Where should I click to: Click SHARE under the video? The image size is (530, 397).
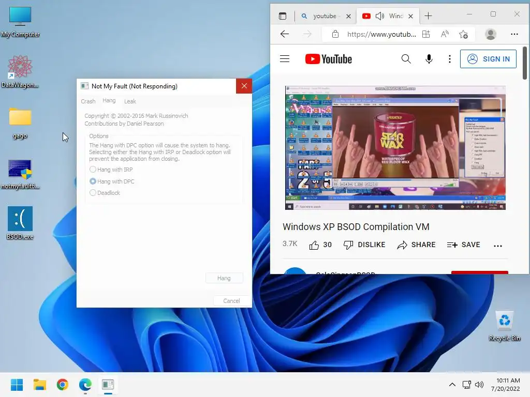click(416, 245)
